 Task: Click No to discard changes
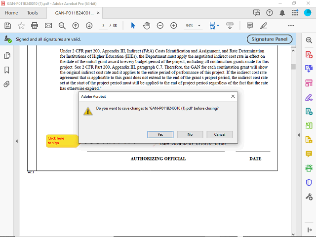(190, 134)
